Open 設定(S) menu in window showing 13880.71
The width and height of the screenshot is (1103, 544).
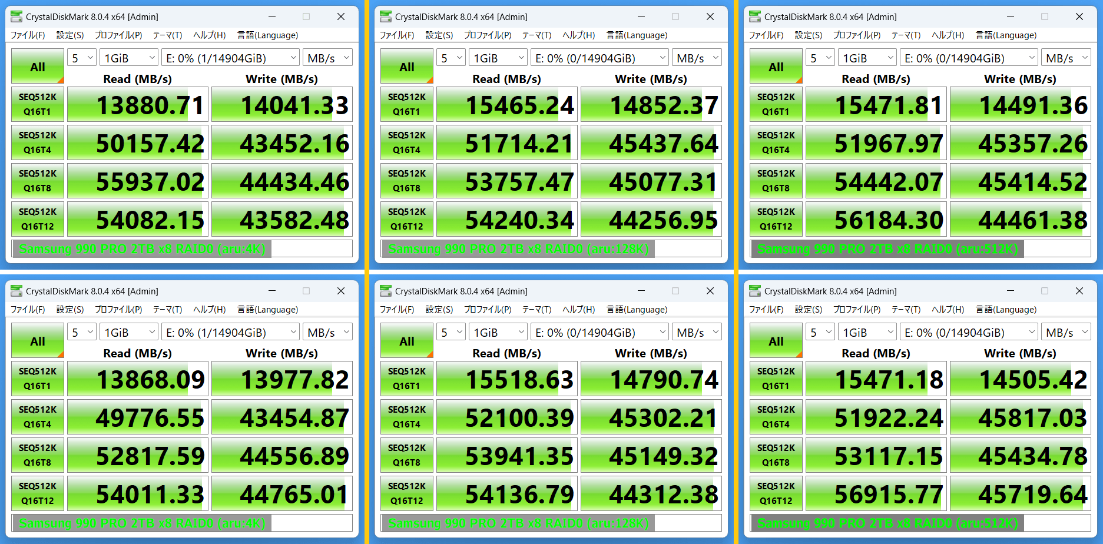[70, 35]
